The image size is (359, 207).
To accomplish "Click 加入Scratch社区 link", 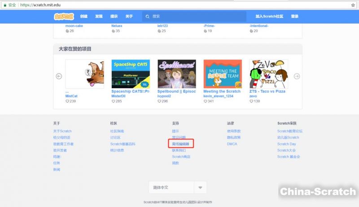I will point(269,17).
